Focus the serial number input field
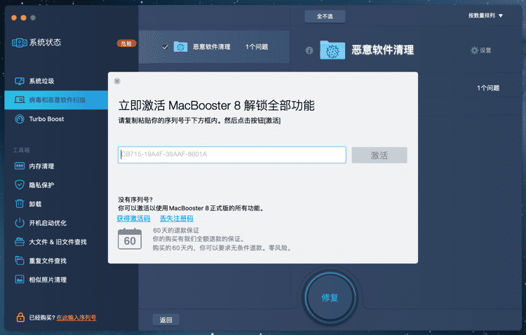This screenshot has height=335, width=526. 232,155
